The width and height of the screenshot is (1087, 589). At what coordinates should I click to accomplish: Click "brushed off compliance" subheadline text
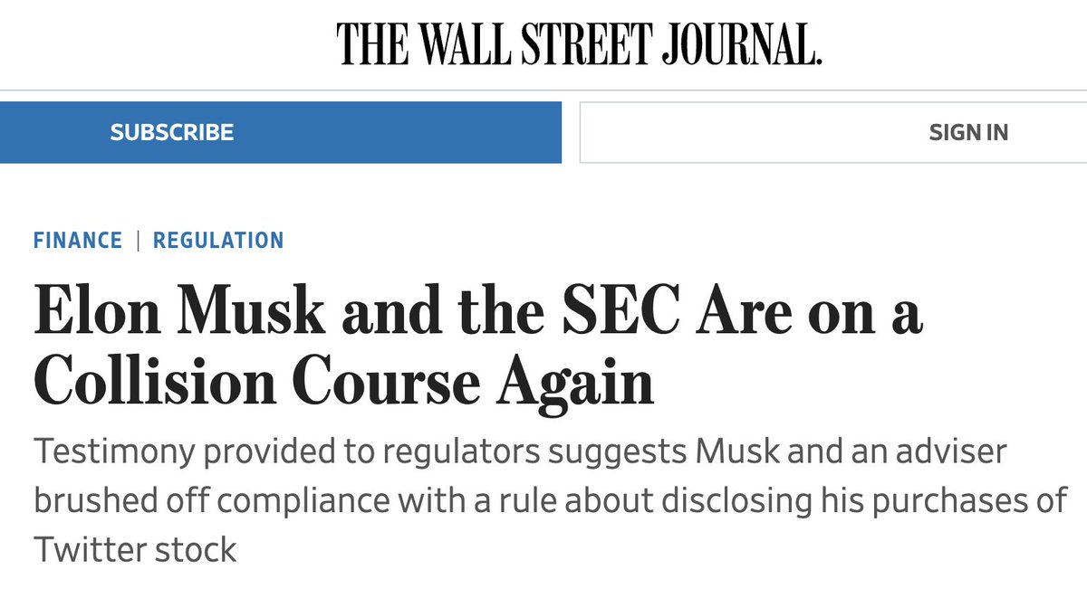[208, 500]
